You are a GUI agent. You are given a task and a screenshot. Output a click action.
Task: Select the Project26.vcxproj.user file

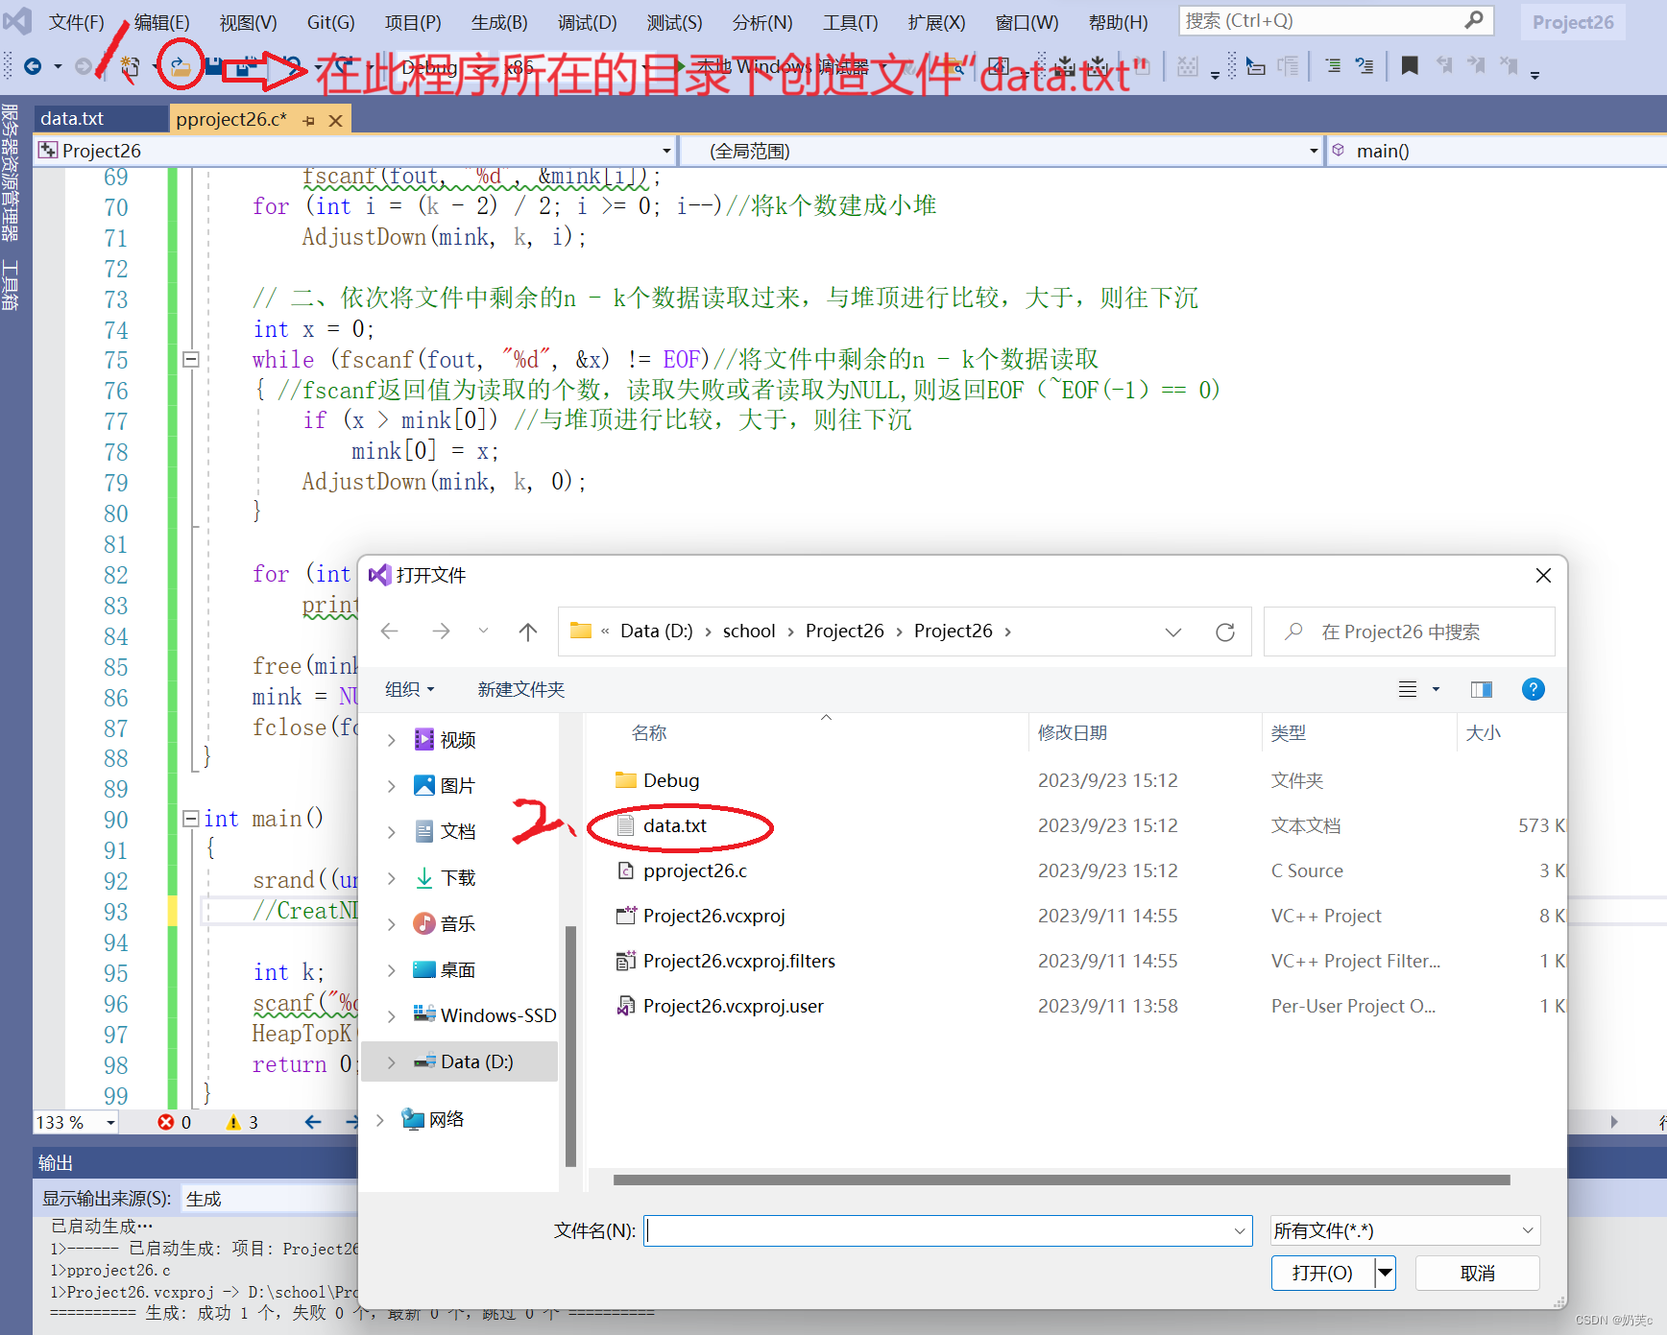click(734, 1006)
